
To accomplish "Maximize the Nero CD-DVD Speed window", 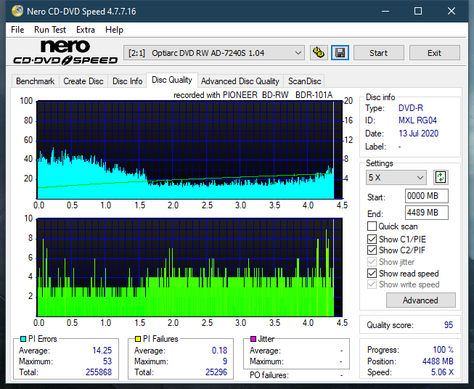I will 418,11.
